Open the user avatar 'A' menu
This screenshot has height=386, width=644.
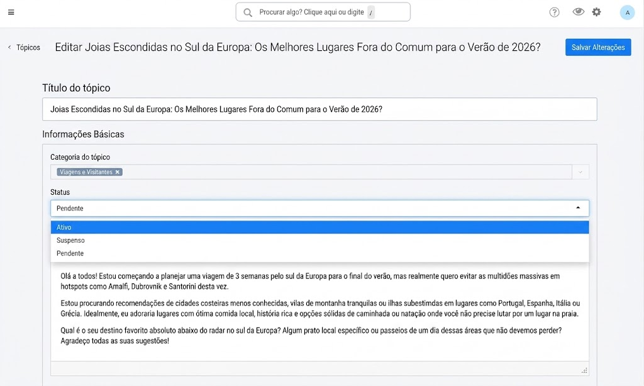point(627,13)
